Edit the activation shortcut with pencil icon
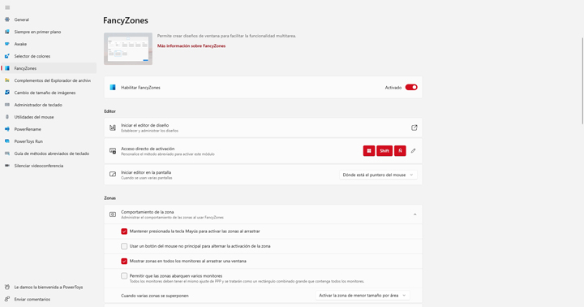The height and width of the screenshot is (307, 584). tap(413, 151)
